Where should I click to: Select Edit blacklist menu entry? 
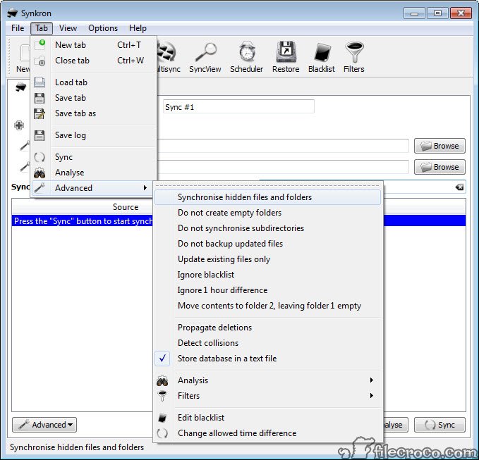click(x=267, y=418)
